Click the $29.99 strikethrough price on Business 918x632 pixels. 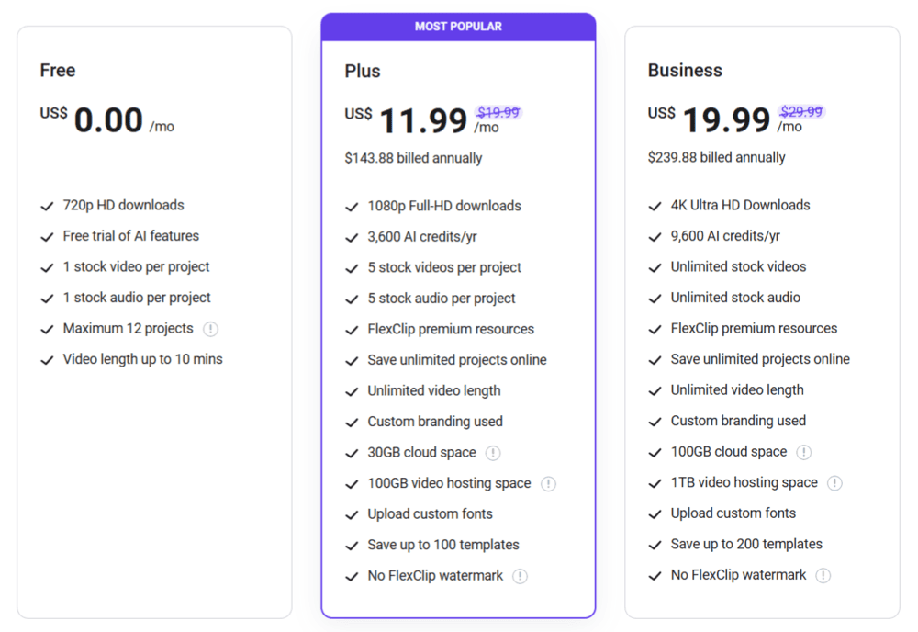click(800, 111)
